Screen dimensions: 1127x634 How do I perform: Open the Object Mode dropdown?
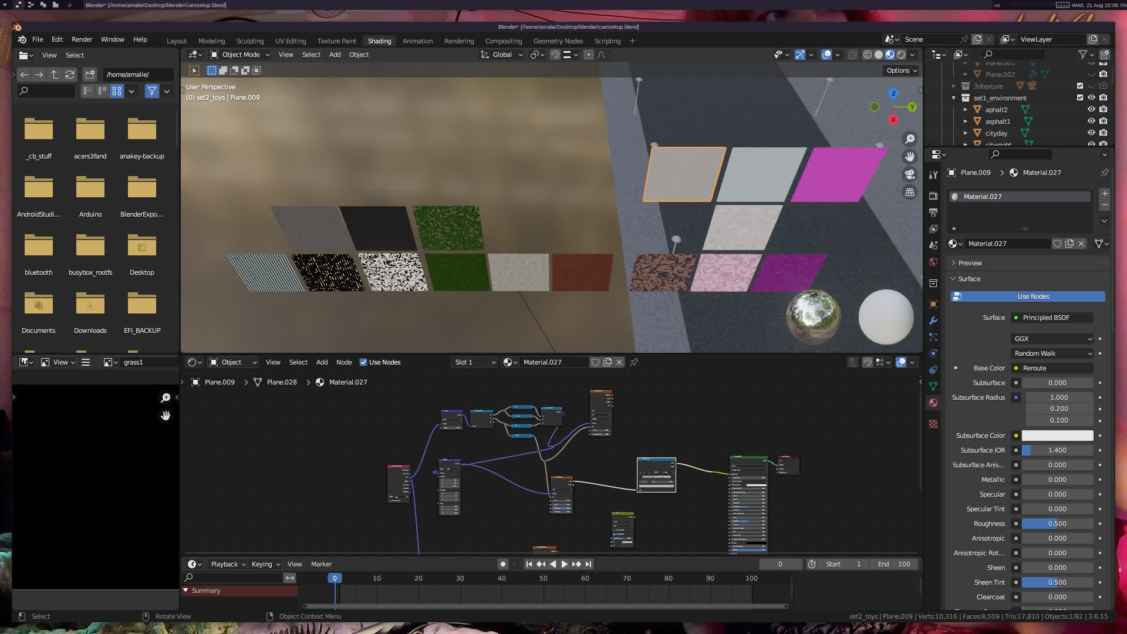pos(240,55)
